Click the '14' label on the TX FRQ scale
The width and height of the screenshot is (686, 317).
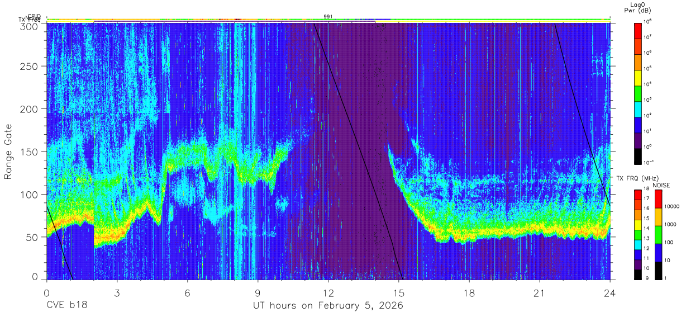(x=646, y=228)
